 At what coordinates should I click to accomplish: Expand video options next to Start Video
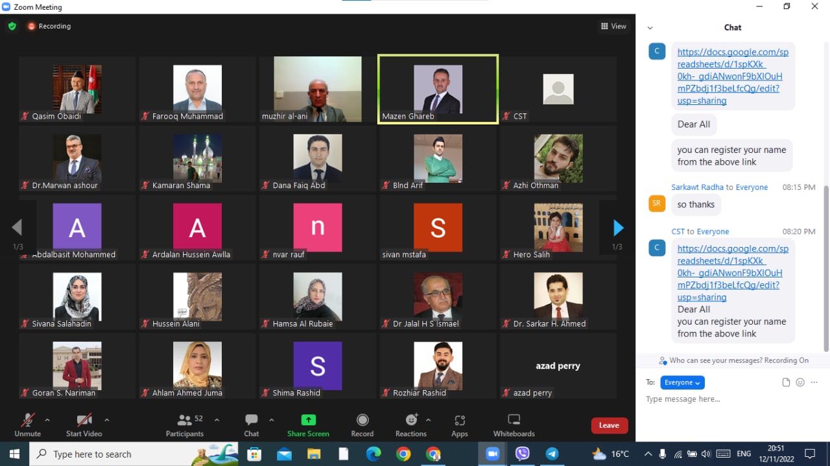tap(107, 420)
